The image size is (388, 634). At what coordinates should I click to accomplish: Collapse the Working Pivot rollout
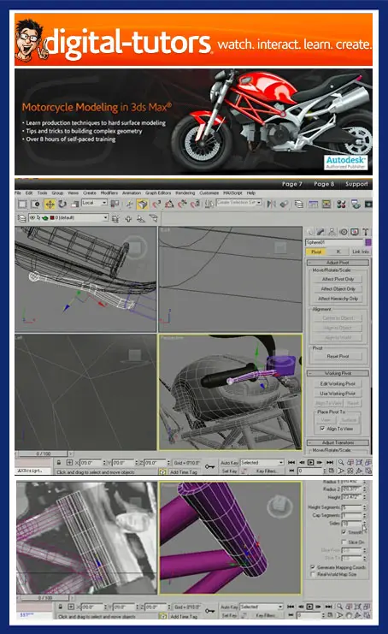click(x=338, y=373)
